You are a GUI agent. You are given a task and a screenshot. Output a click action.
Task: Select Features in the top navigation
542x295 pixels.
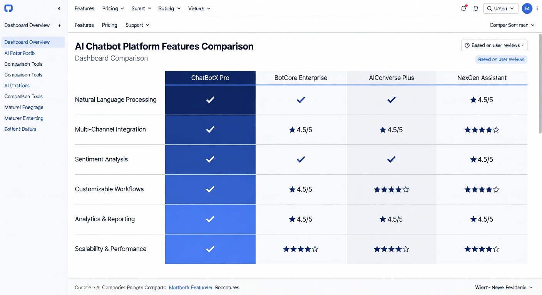point(84,8)
